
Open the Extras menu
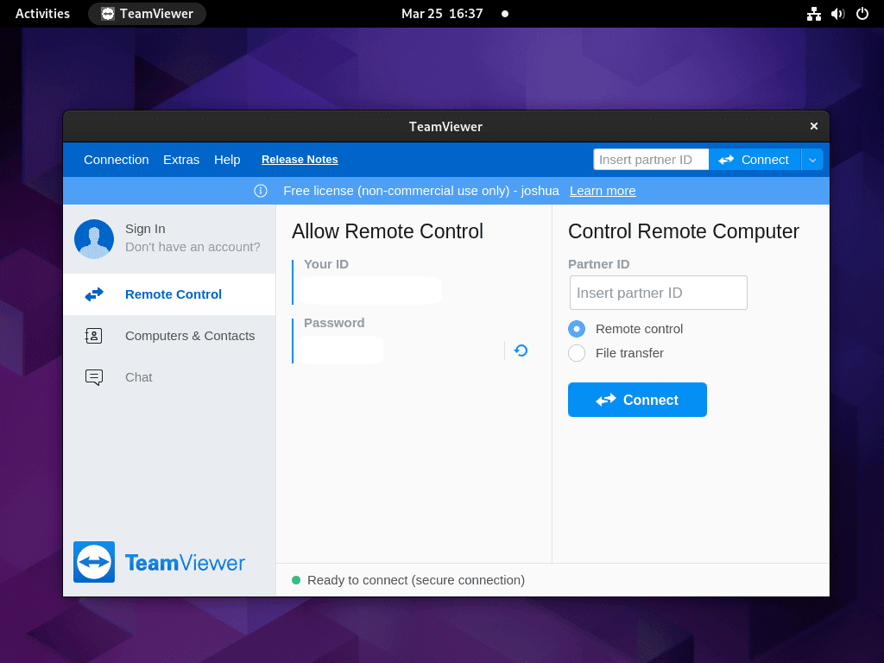pos(180,160)
